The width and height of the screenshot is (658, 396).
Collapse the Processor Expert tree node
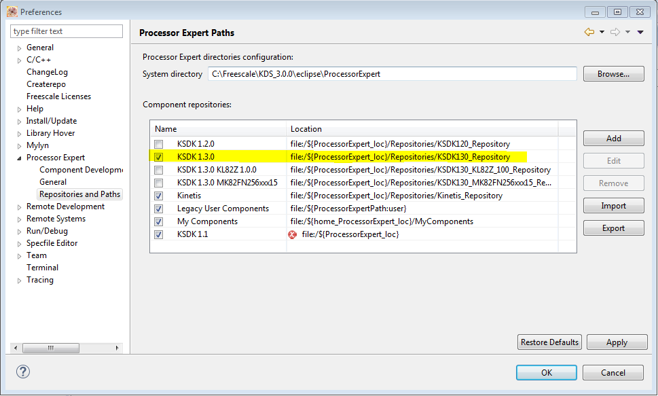(x=18, y=158)
